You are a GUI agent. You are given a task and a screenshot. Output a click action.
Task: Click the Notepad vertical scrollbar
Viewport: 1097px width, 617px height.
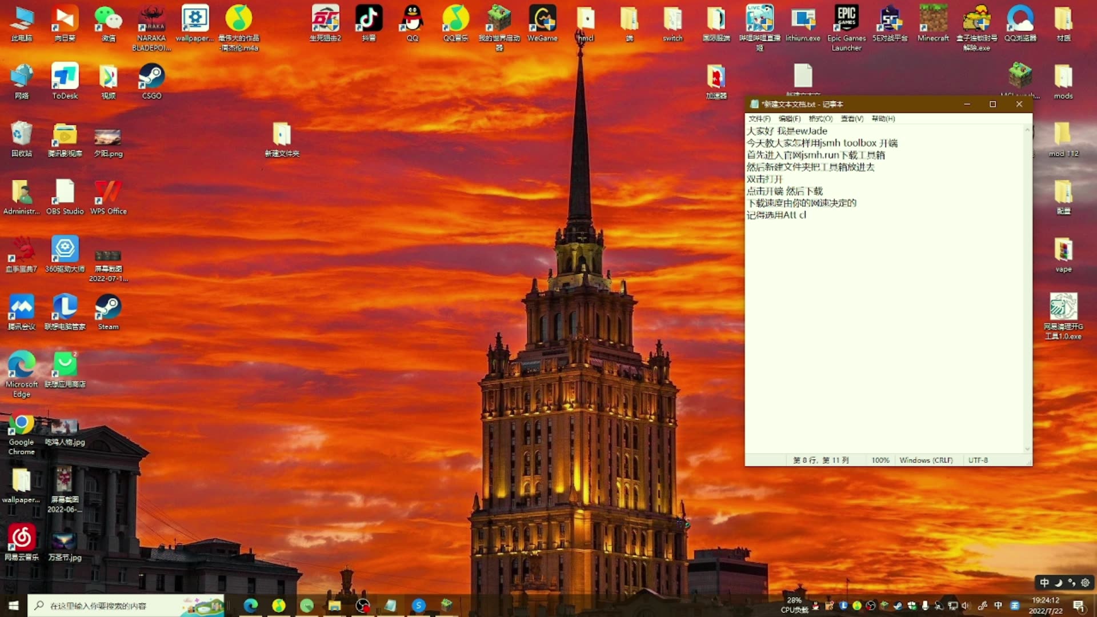(1027, 289)
